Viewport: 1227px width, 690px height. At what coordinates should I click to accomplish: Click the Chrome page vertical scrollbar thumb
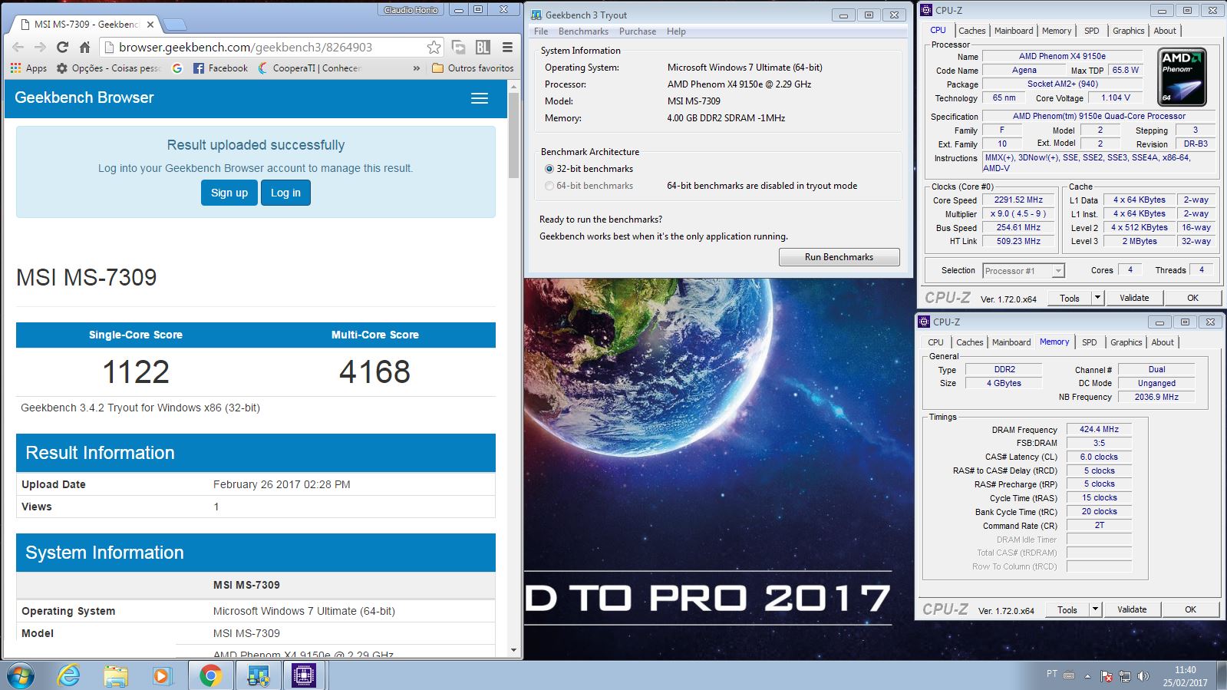pyautogui.click(x=514, y=135)
